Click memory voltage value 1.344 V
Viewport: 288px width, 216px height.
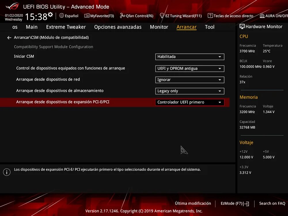[x=268, y=112]
